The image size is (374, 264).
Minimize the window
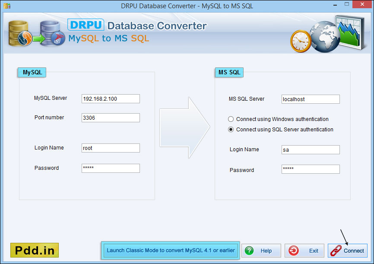(335, 4)
